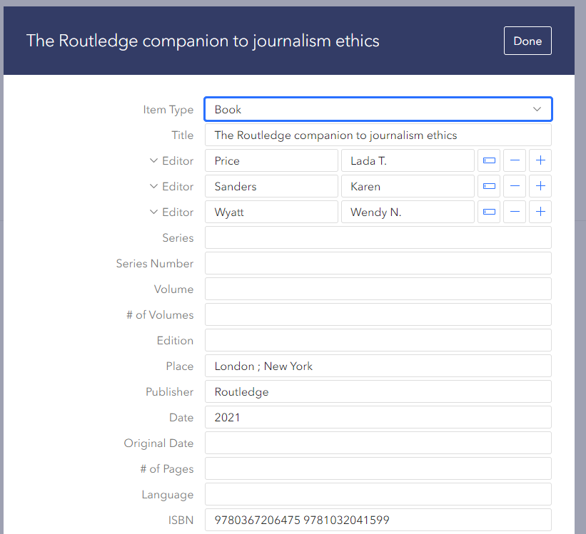Select the Date field showing 2021
The image size is (586, 534).
click(378, 417)
